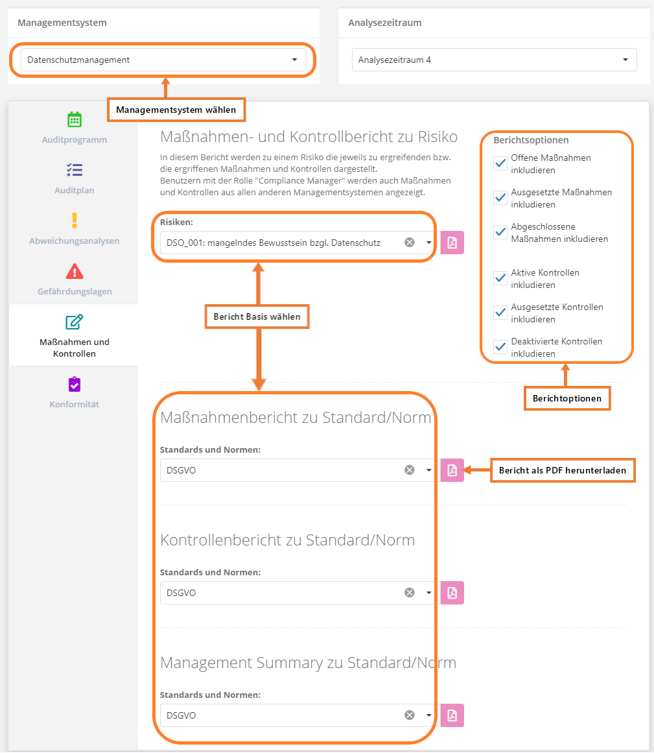Open the Auditplan tab
The height and width of the screenshot is (753, 654).
click(x=74, y=178)
